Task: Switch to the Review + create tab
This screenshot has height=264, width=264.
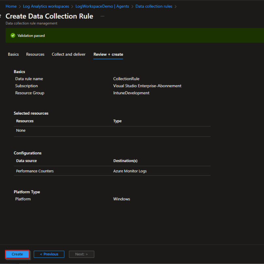Action: click(108, 54)
